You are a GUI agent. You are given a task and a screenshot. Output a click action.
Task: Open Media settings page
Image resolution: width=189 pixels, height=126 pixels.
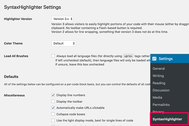coord(157,98)
